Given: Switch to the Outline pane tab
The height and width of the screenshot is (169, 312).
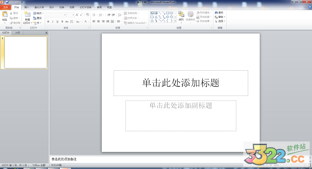Looking at the screenshot, I should [x=17, y=33].
